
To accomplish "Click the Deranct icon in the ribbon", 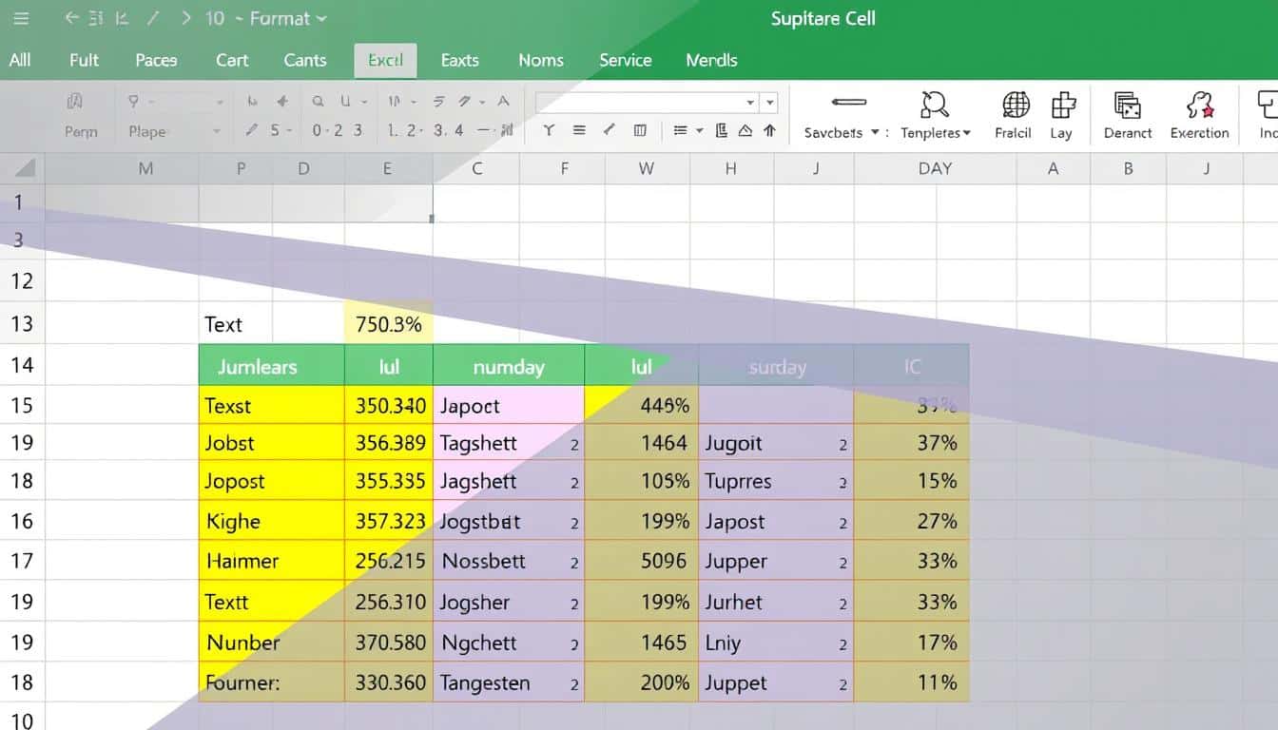I will tap(1127, 105).
